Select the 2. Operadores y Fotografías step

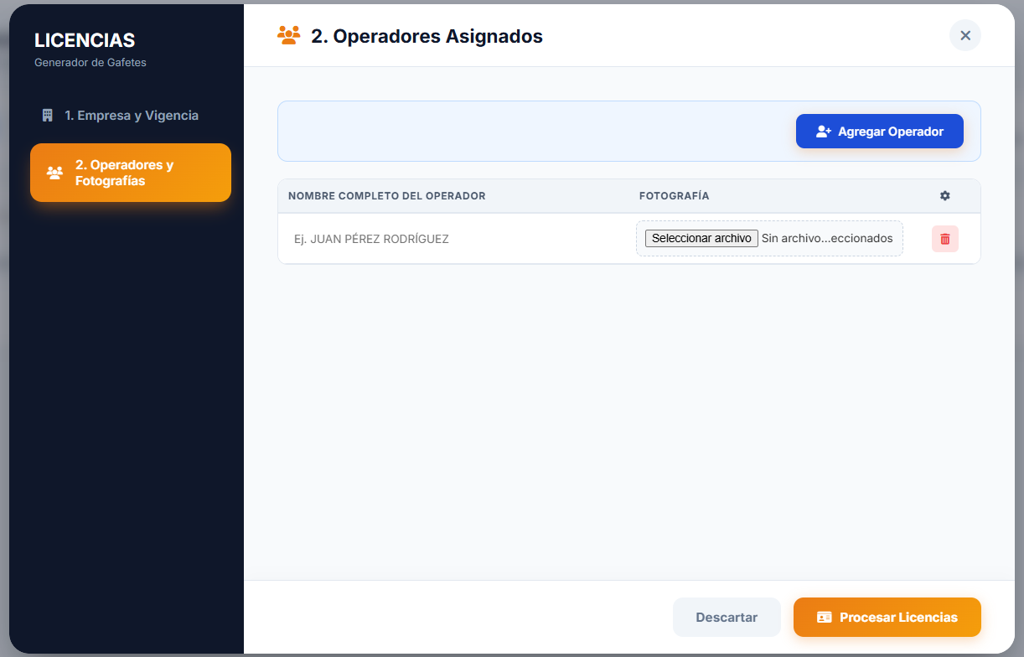click(131, 173)
